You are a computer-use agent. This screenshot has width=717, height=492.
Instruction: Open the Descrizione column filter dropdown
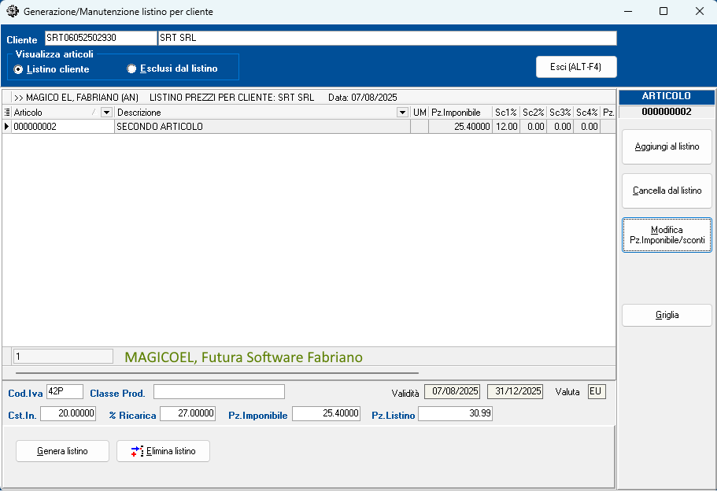[x=402, y=113]
